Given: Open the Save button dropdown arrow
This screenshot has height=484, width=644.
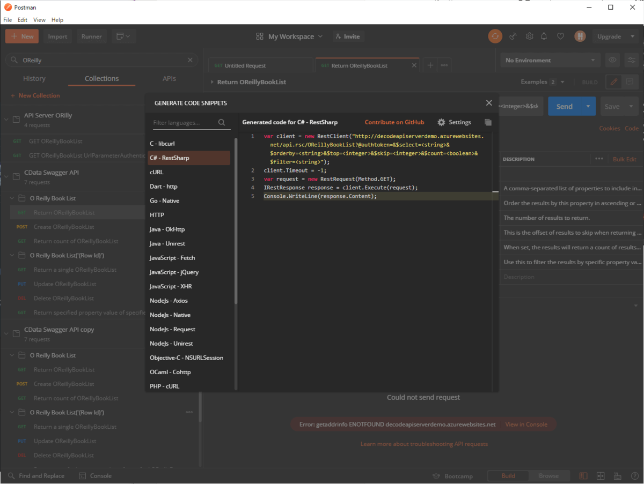Looking at the screenshot, I should click(632, 106).
